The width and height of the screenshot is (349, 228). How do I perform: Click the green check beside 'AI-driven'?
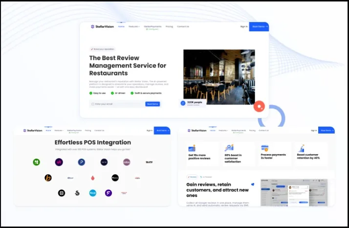point(112,93)
